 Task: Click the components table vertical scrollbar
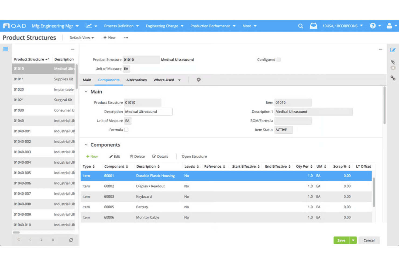coord(374,192)
